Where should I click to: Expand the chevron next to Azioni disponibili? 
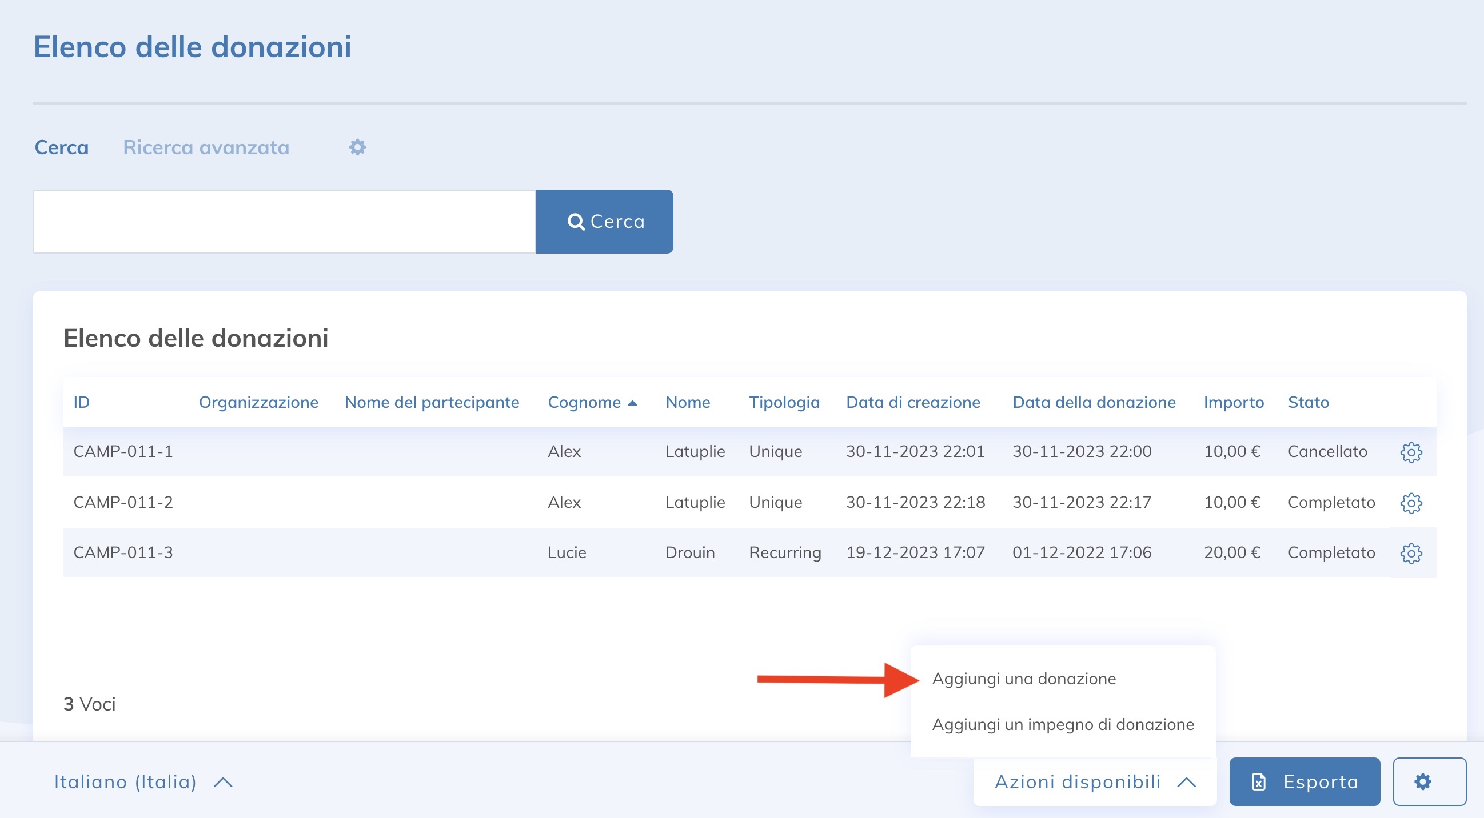[x=1187, y=781]
